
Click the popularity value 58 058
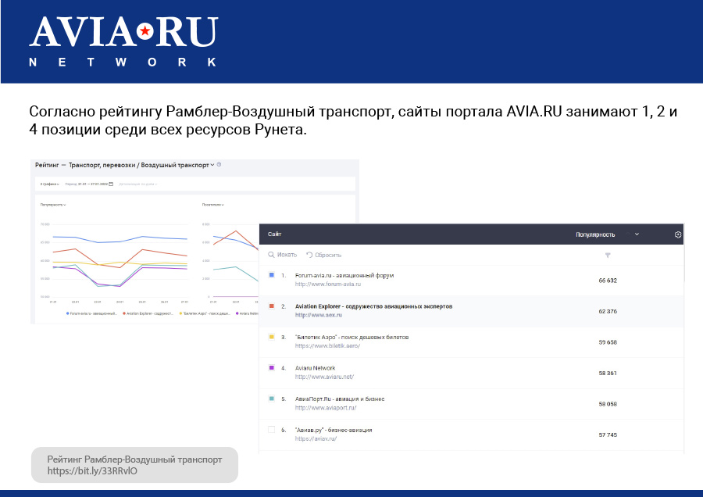click(x=608, y=404)
